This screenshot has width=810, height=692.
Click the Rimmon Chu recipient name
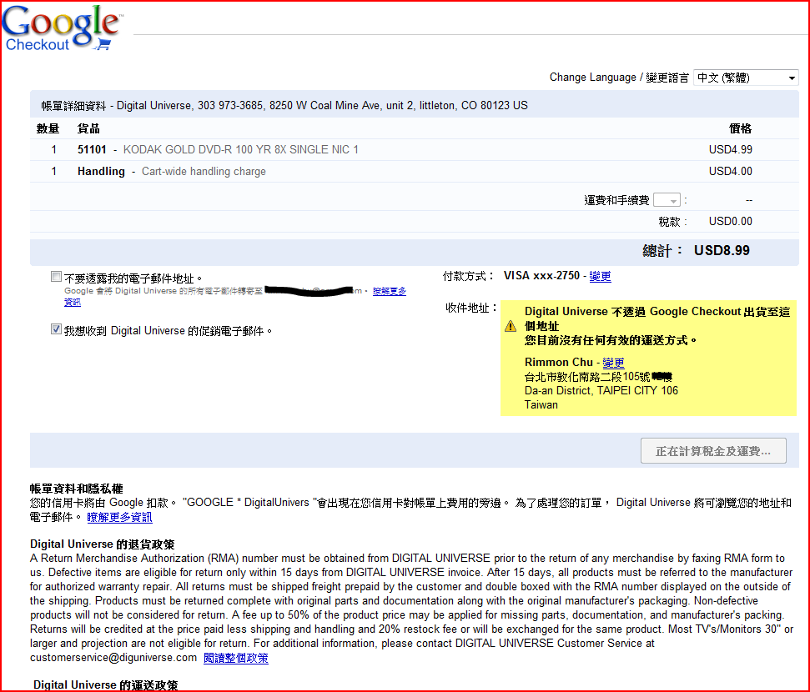[x=559, y=362]
